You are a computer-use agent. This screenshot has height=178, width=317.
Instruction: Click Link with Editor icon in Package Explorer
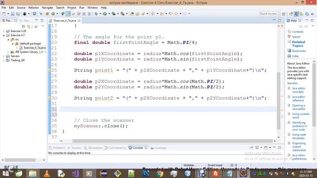(x=29, y=26)
